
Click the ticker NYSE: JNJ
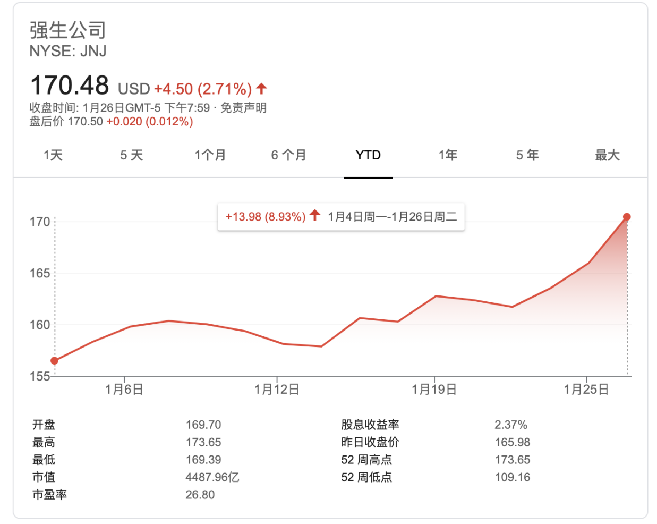68,51
